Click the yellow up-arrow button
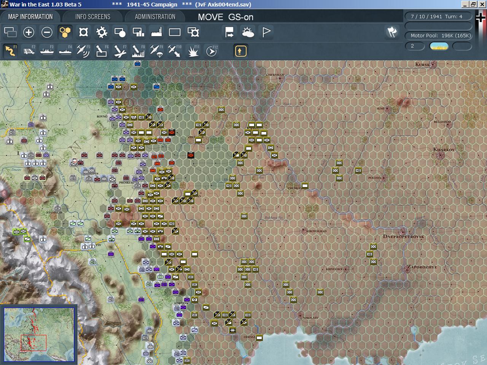The height and width of the screenshot is (365, 487). tap(240, 51)
